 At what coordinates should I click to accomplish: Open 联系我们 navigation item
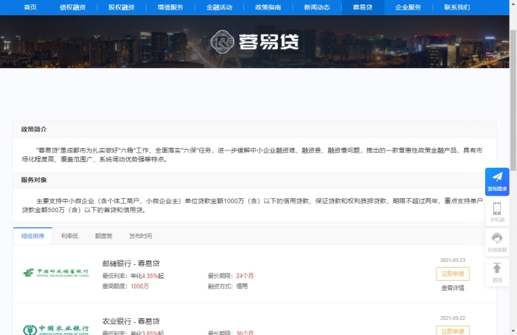(x=457, y=7)
